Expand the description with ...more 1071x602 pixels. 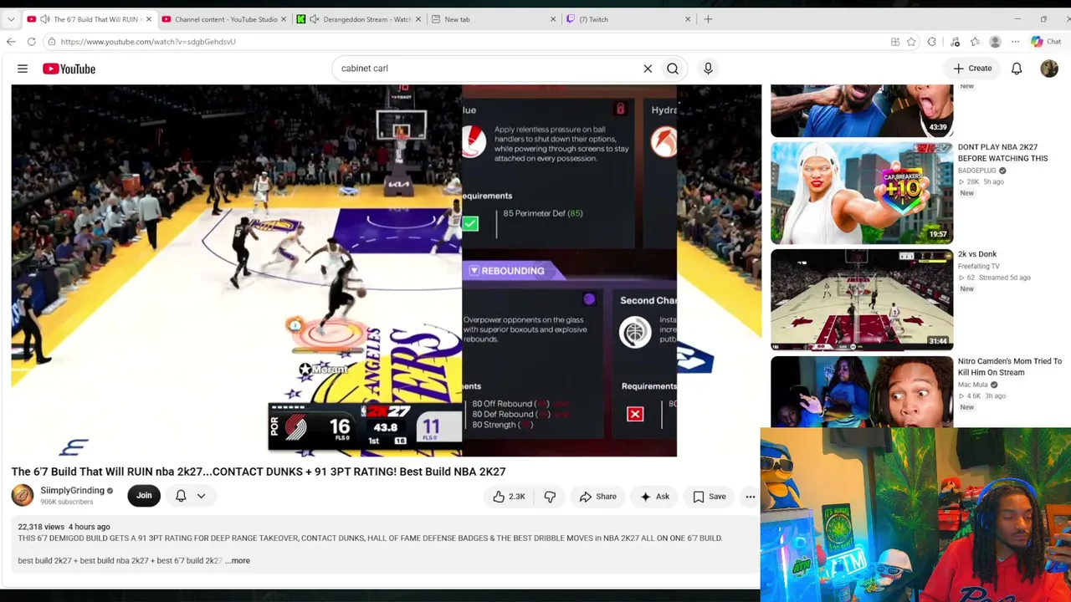[238, 561]
